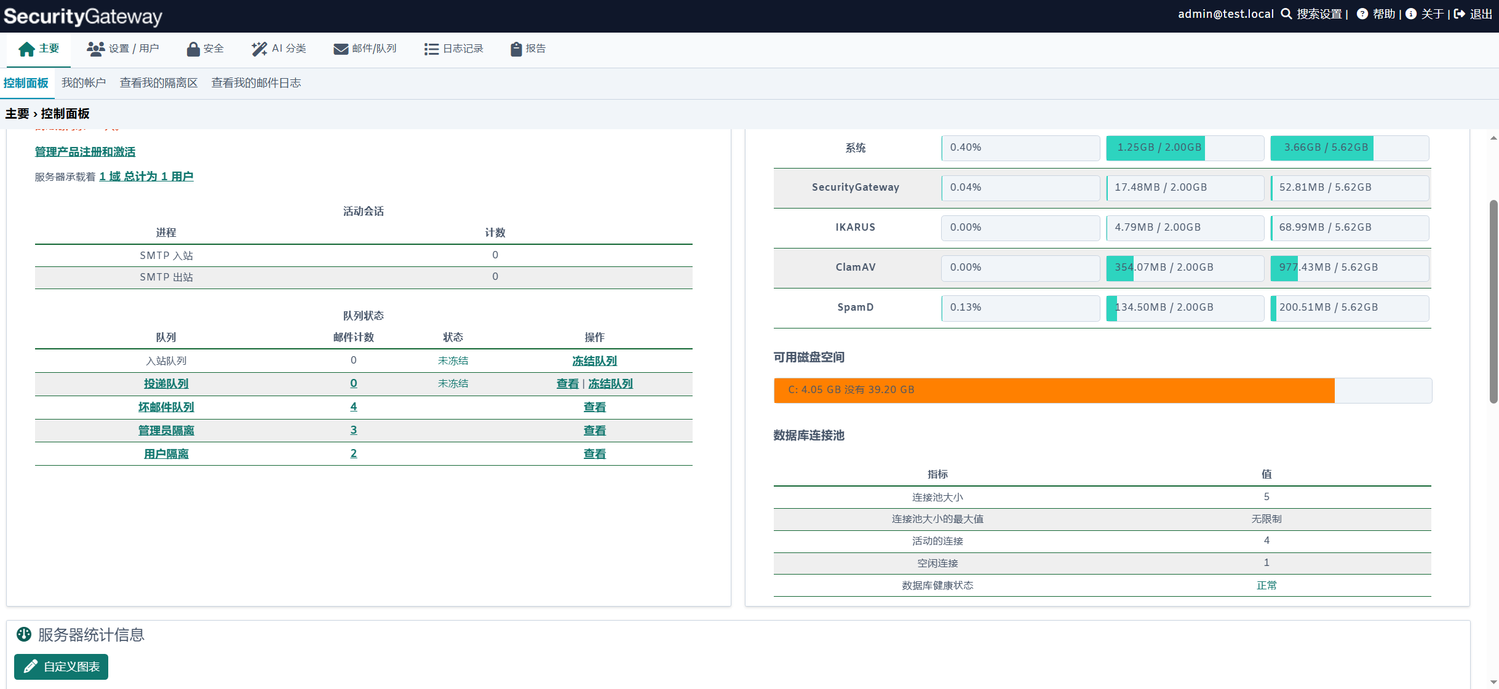
Task: View the 管理员隔离 count link 3
Action: [x=354, y=430]
